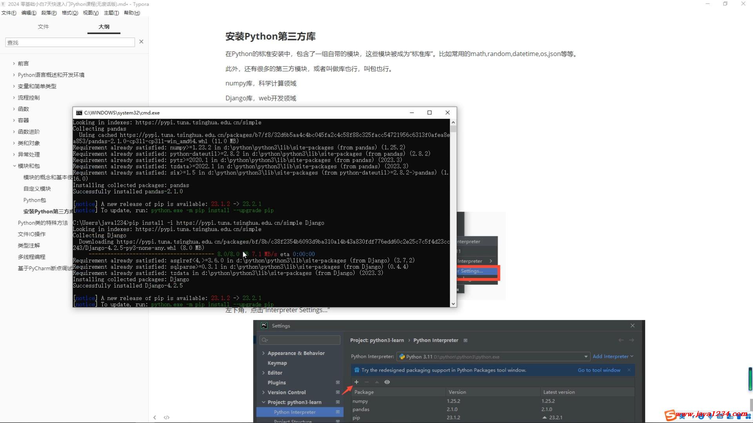Expand the 函数进阶 chevron
753x423 pixels.
coord(14,132)
